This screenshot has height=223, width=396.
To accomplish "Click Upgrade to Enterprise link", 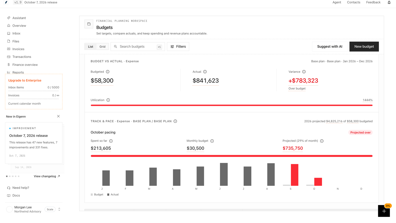I will [25, 80].
